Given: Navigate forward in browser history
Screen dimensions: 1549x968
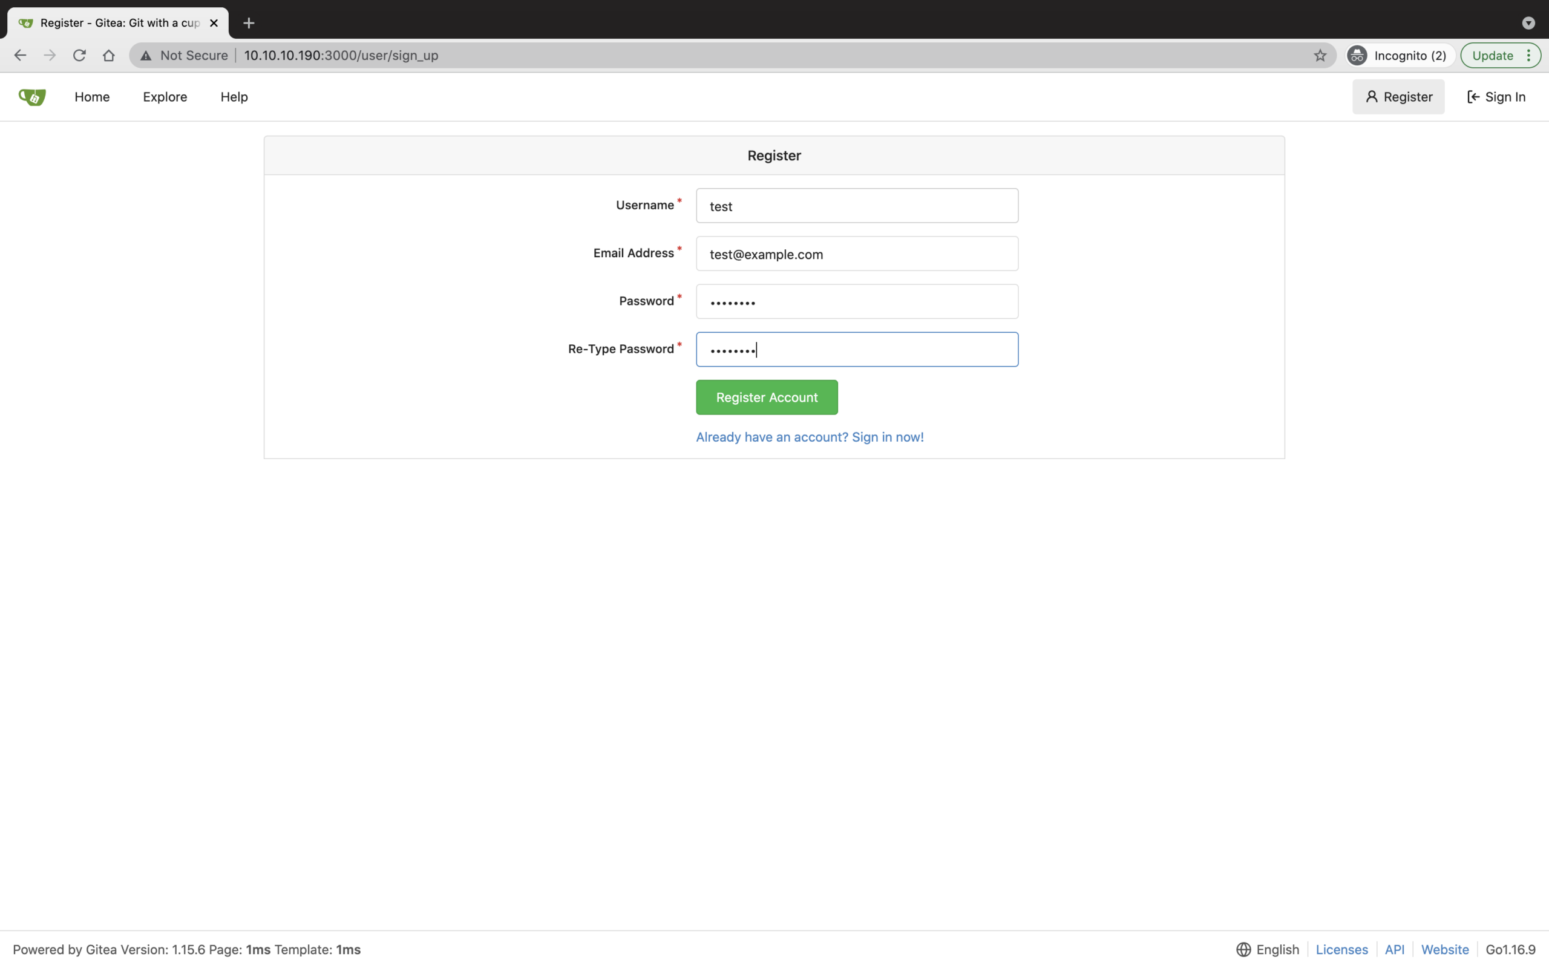Looking at the screenshot, I should coord(49,55).
